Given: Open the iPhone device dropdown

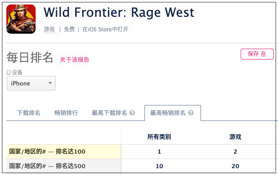Looking at the screenshot, I should click(31, 83).
